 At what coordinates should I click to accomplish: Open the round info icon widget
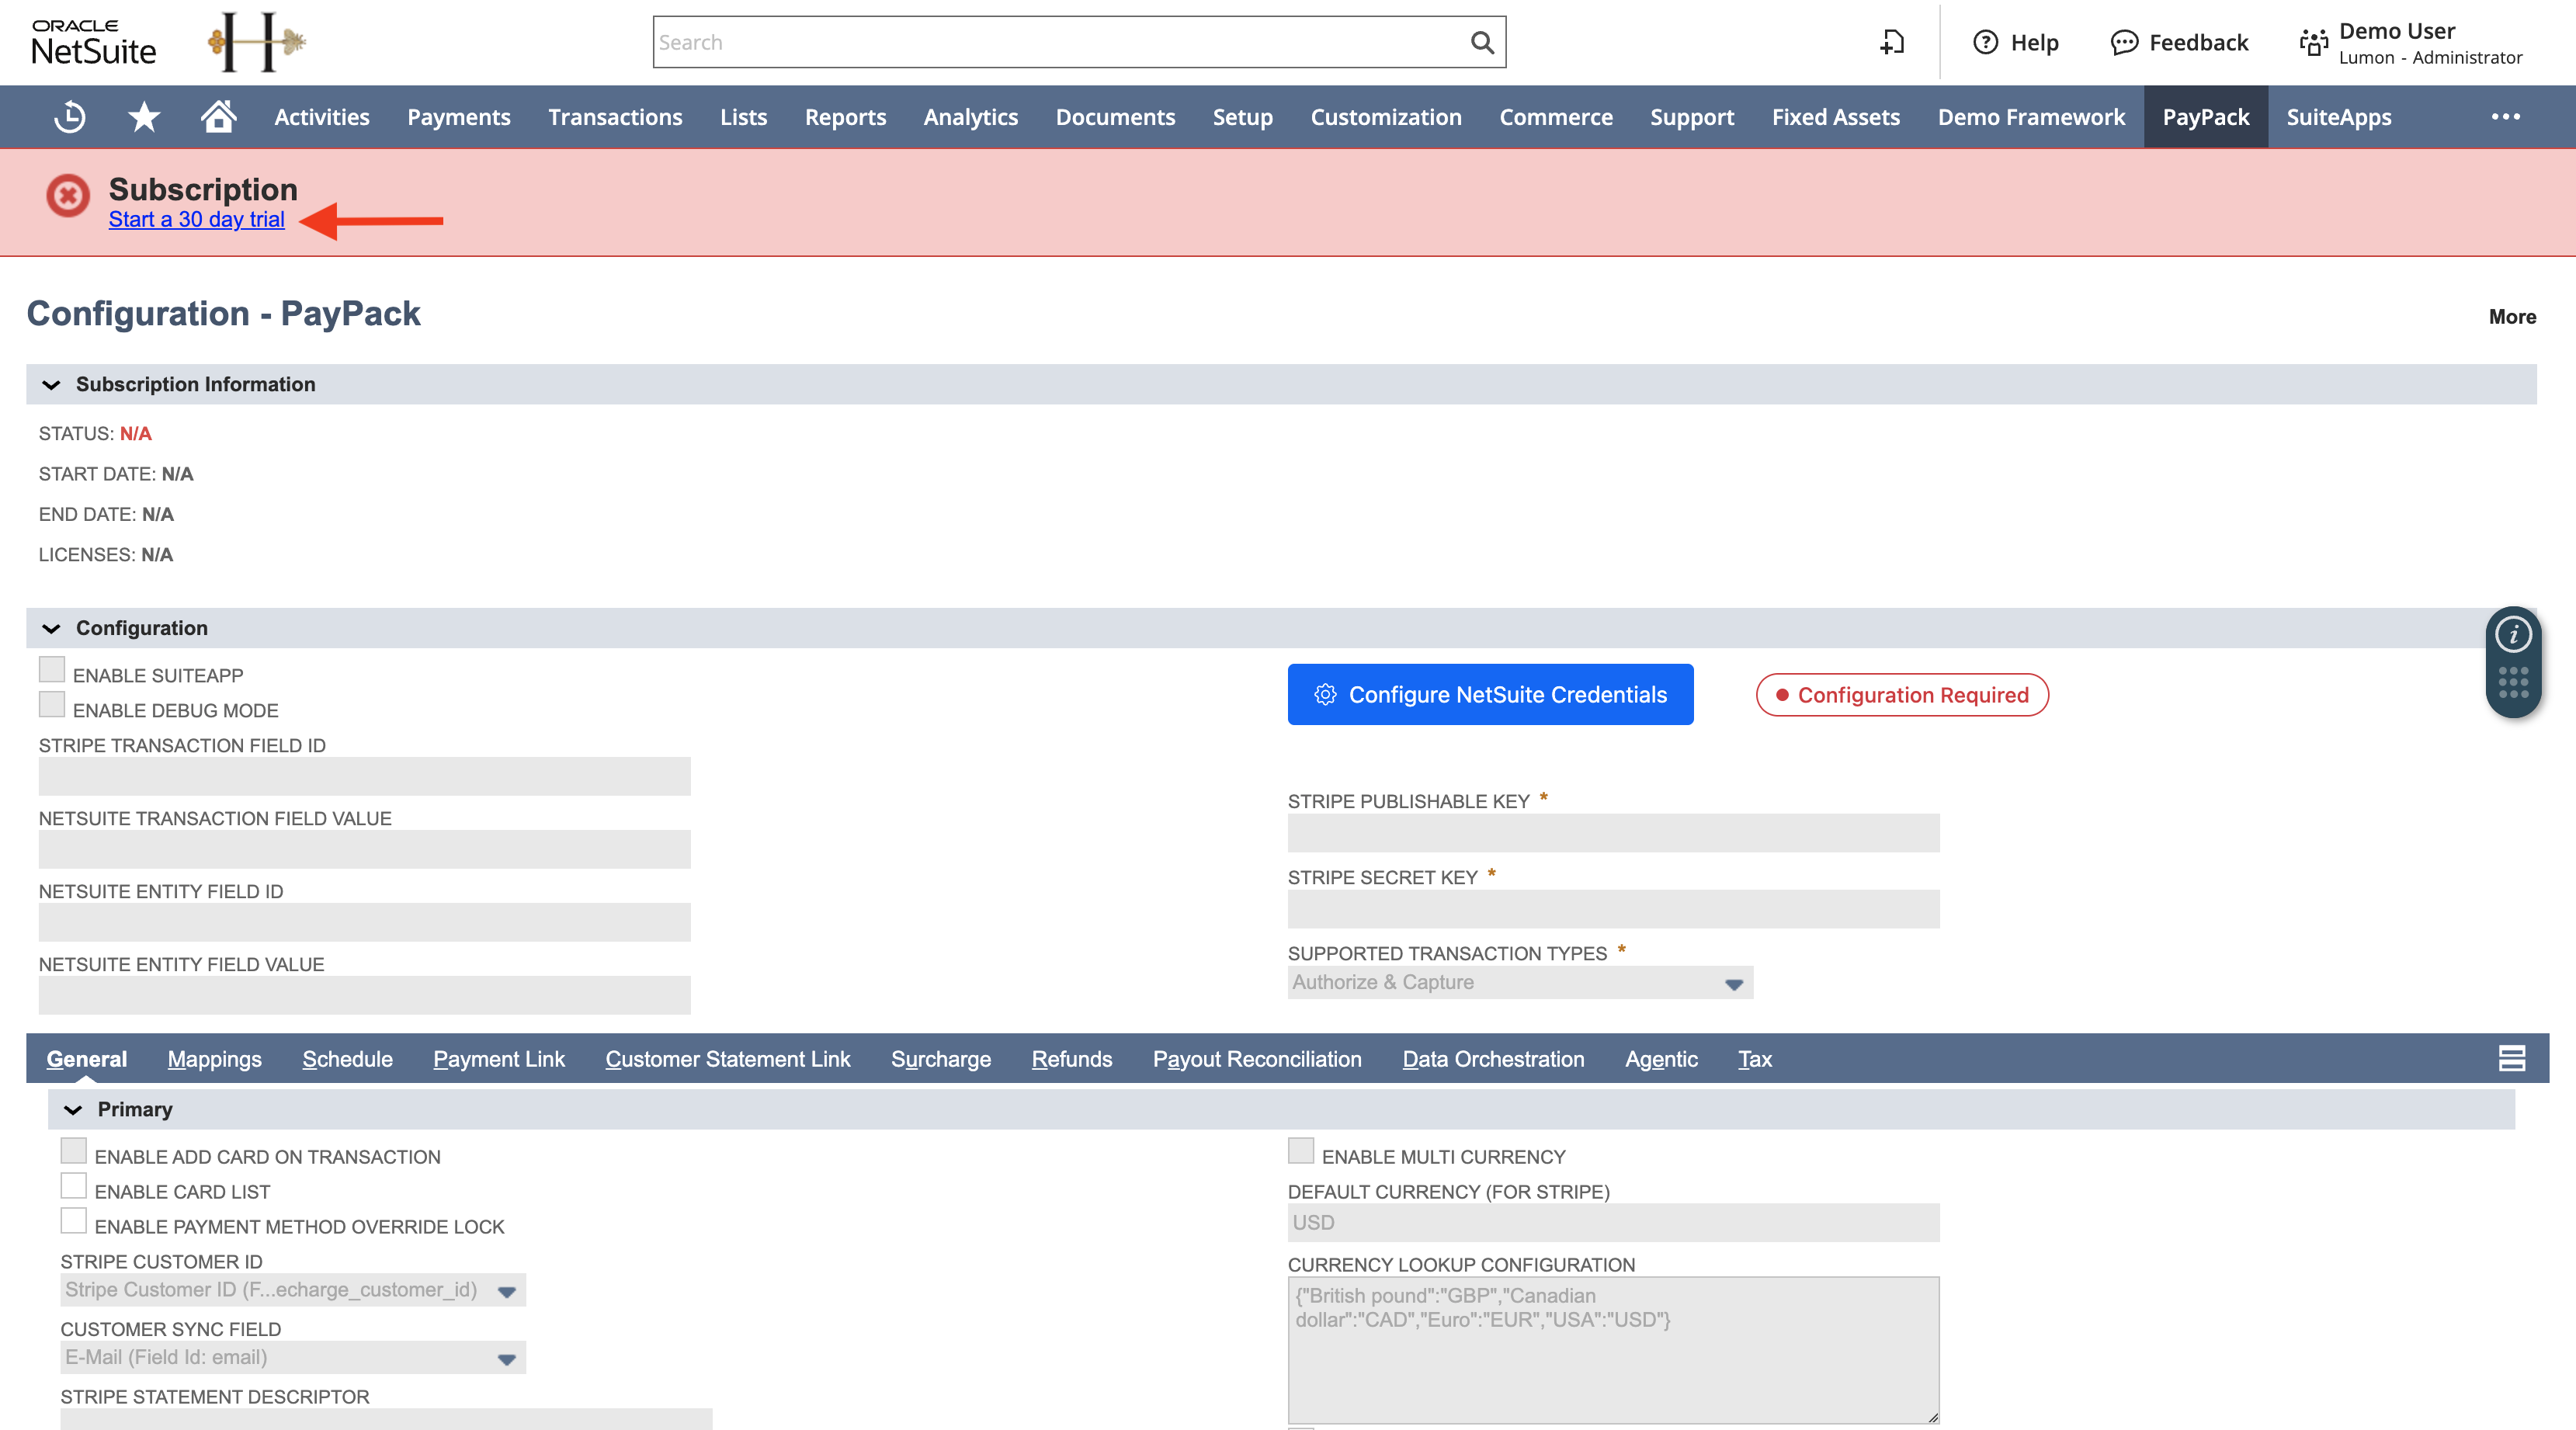(2513, 634)
